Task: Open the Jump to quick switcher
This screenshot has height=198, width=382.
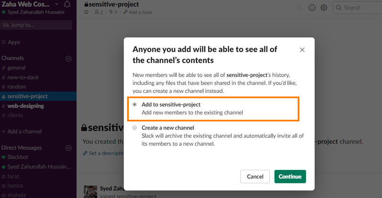Action: [38, 25]
